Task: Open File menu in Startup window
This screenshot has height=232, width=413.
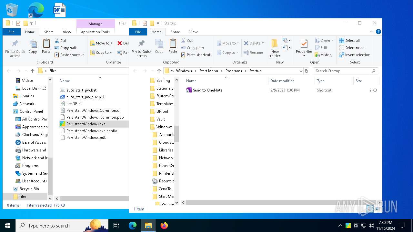Action: (138, 32)
